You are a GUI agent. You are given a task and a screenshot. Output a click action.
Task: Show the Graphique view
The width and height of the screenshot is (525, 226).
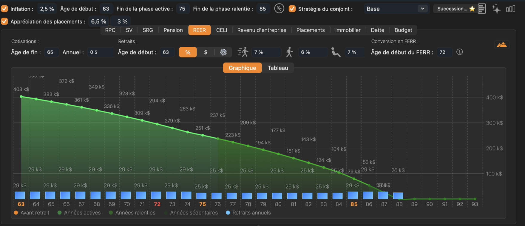tap(242, 68)
